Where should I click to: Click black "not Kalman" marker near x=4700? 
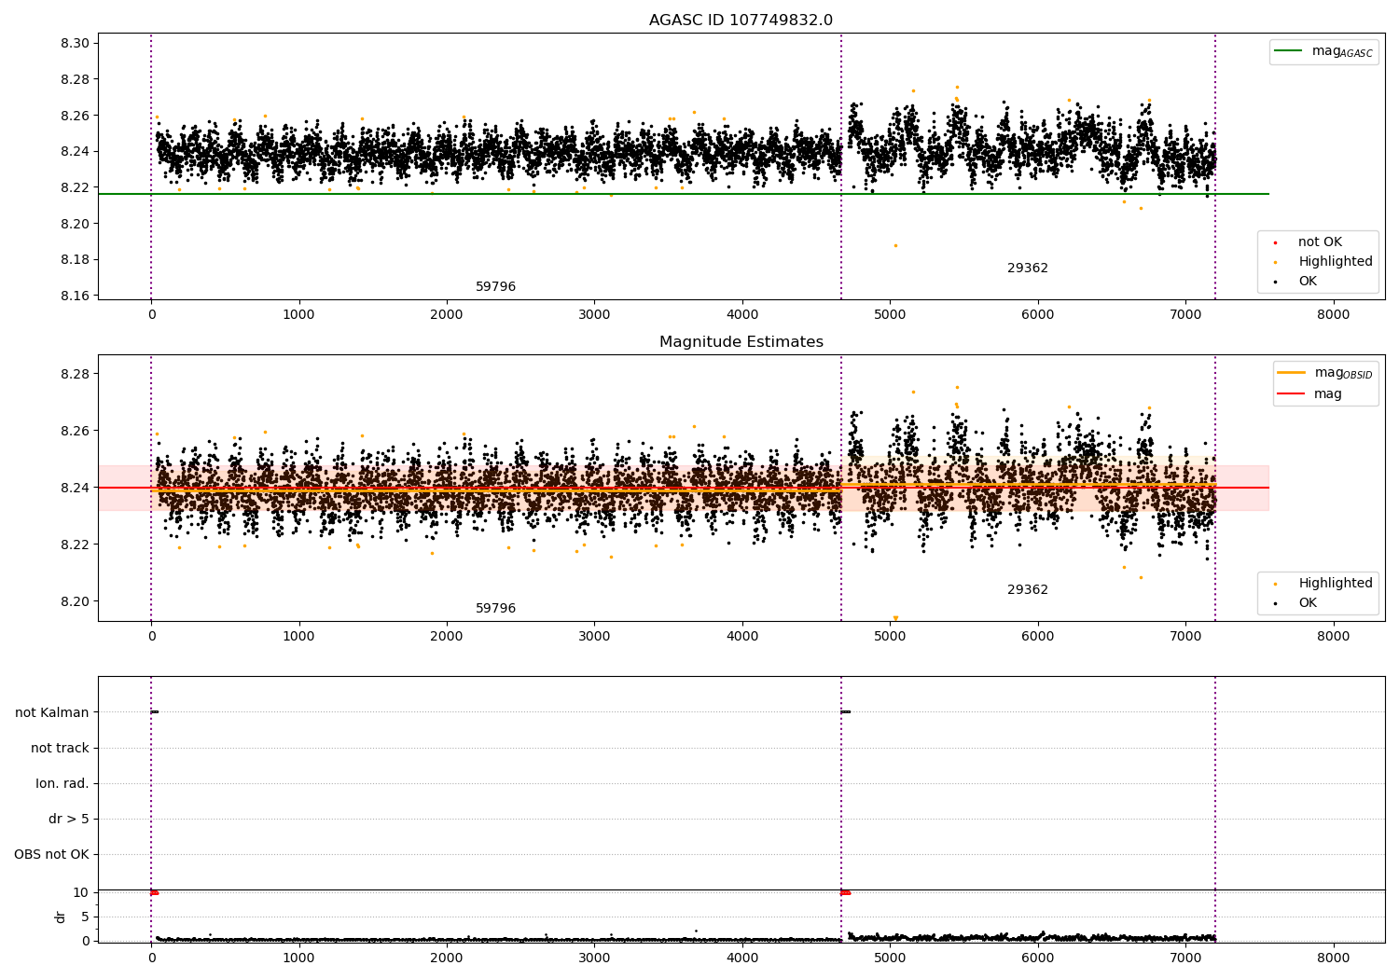845,712
